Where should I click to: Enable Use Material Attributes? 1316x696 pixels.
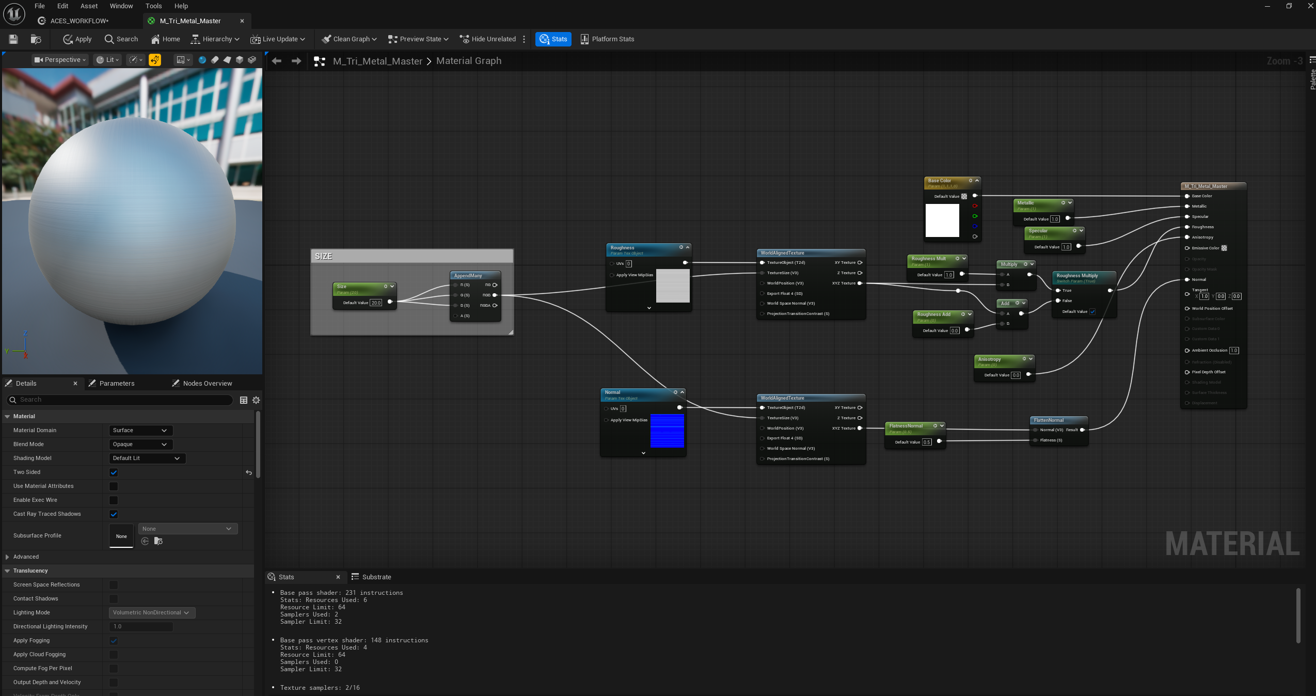[x=114, y=486]
